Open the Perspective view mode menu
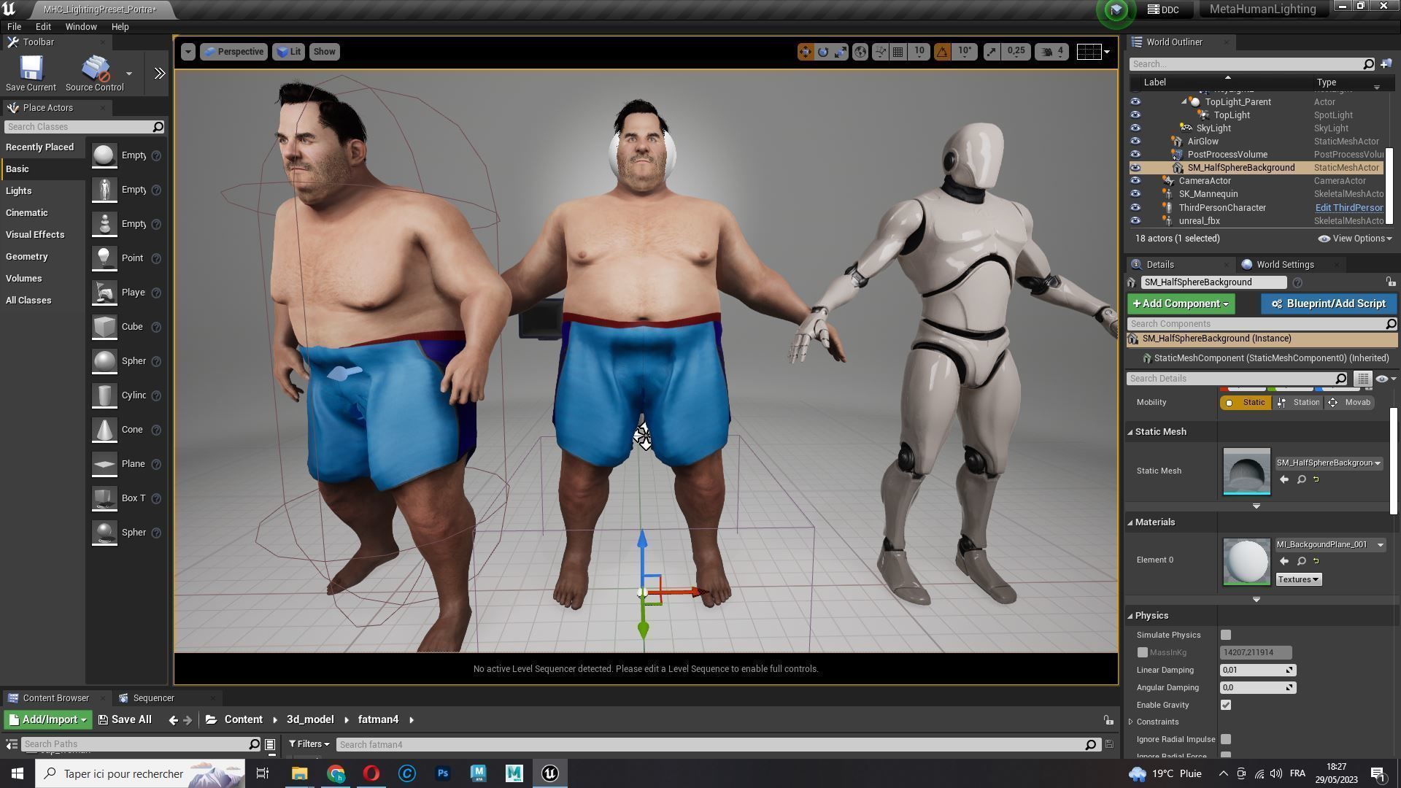1401x788 pixels. point(233,52)
